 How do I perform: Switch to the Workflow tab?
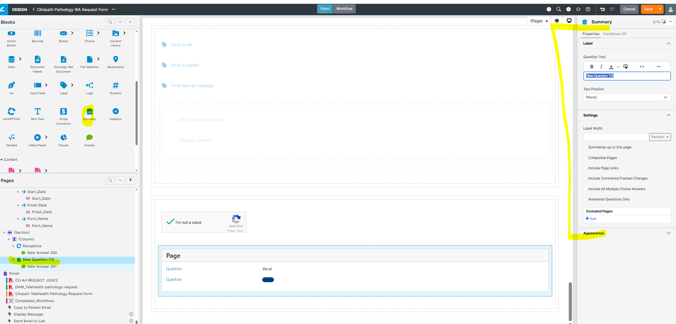pyautogui.click(x=344, y=9)
